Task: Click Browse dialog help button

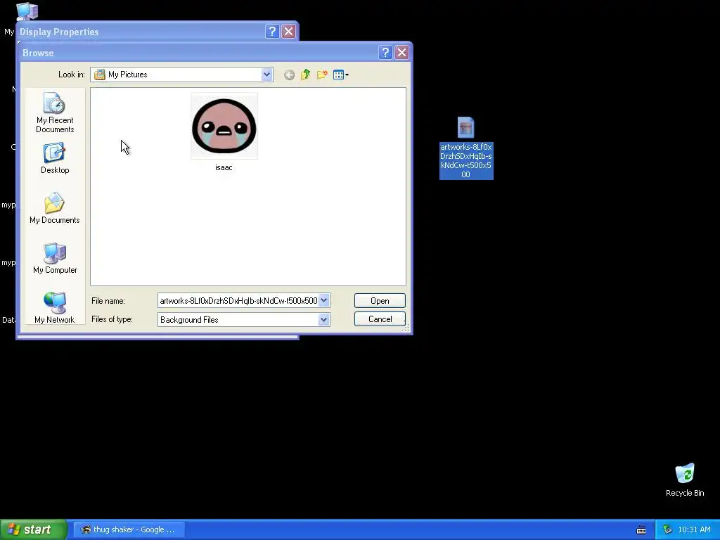Action: point(385,52)
